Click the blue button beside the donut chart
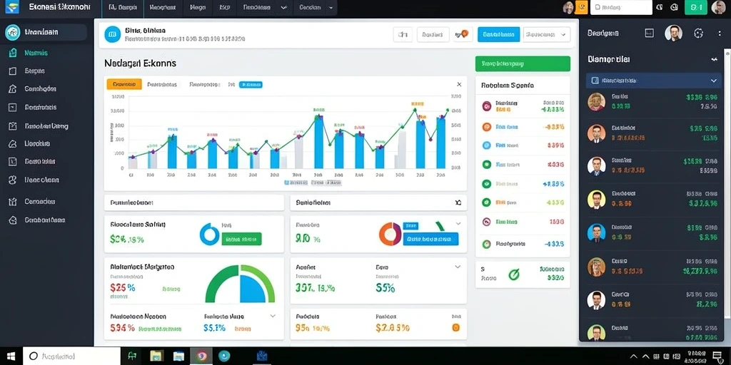This screenshot has height=365, width=731. pos(429,239)
